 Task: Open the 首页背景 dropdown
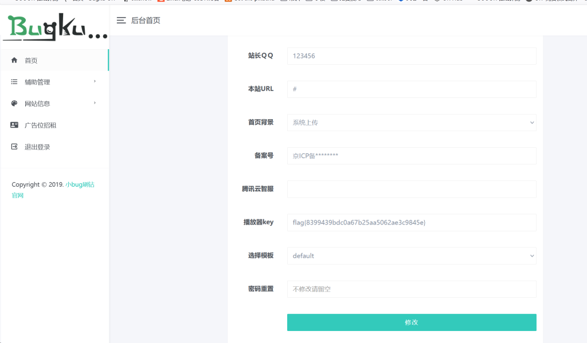pyautogui.click(x=411, y=123)
